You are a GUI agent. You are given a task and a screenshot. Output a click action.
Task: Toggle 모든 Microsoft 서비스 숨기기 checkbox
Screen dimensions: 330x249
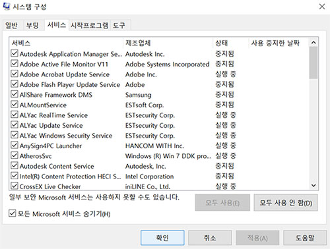point(13,213)
